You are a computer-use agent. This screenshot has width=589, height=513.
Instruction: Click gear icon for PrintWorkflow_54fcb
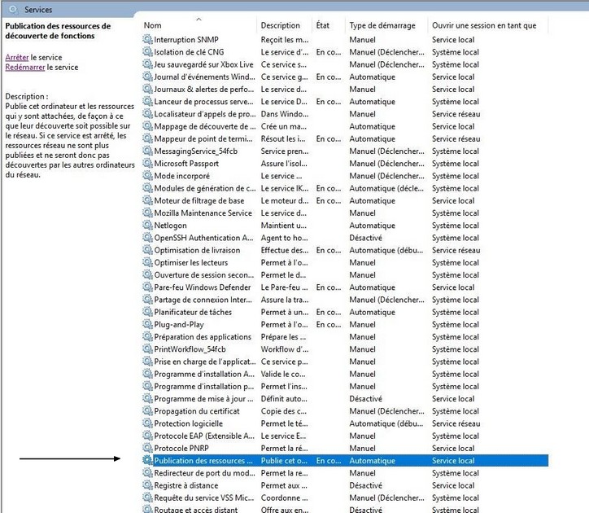tap(147, 349)
